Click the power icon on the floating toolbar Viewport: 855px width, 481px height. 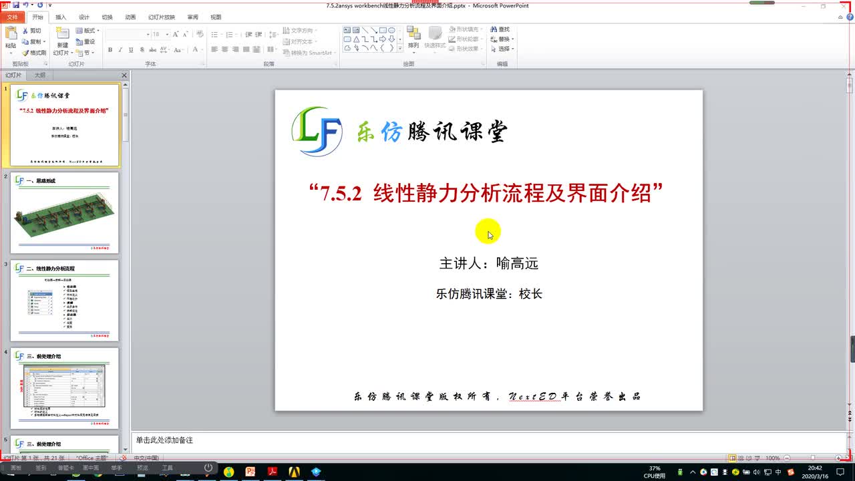coord(208,468)
